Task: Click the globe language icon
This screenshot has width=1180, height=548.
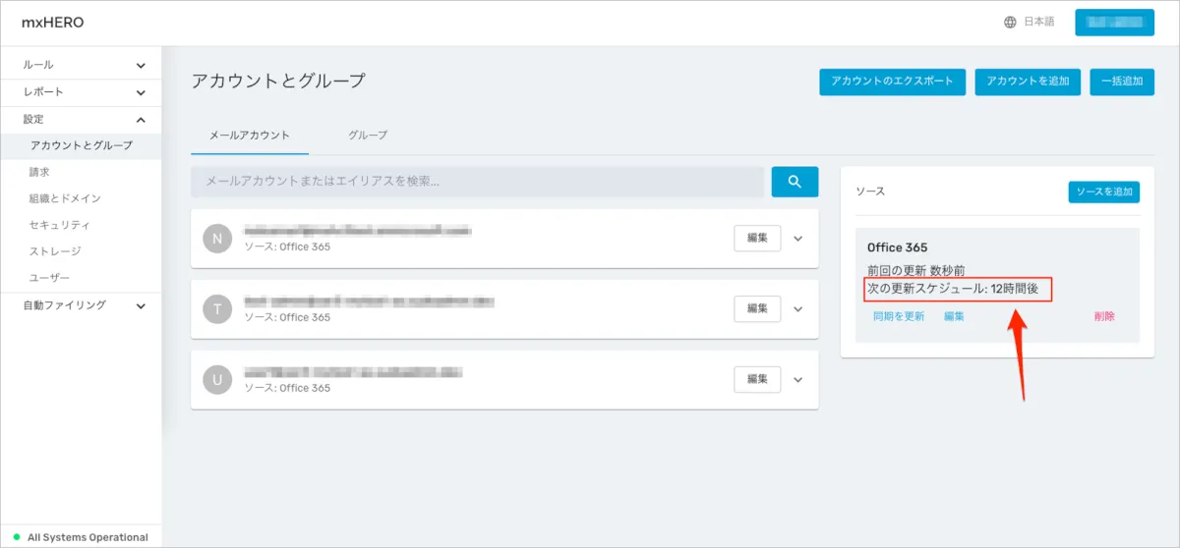Action: (x=1010, y=23)
